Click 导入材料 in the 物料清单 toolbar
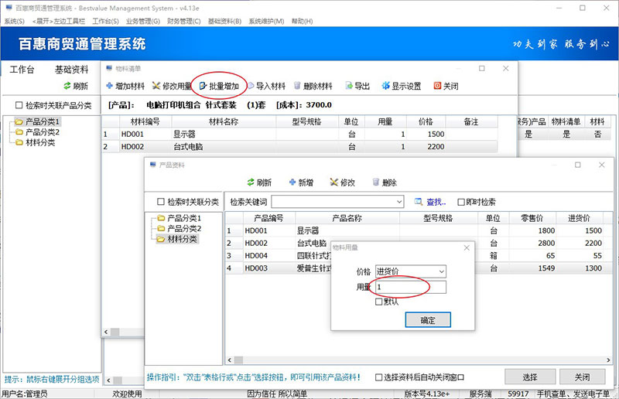 [x=266, y=86]
